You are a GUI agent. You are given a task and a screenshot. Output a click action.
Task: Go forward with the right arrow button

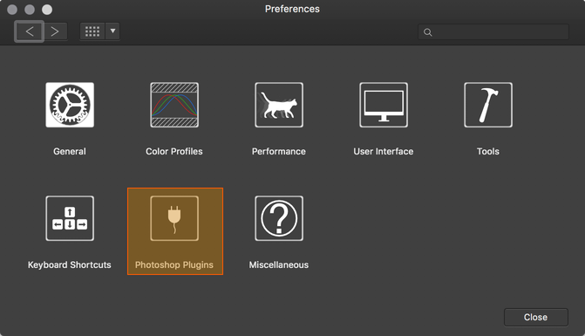(x=55, y=31)
